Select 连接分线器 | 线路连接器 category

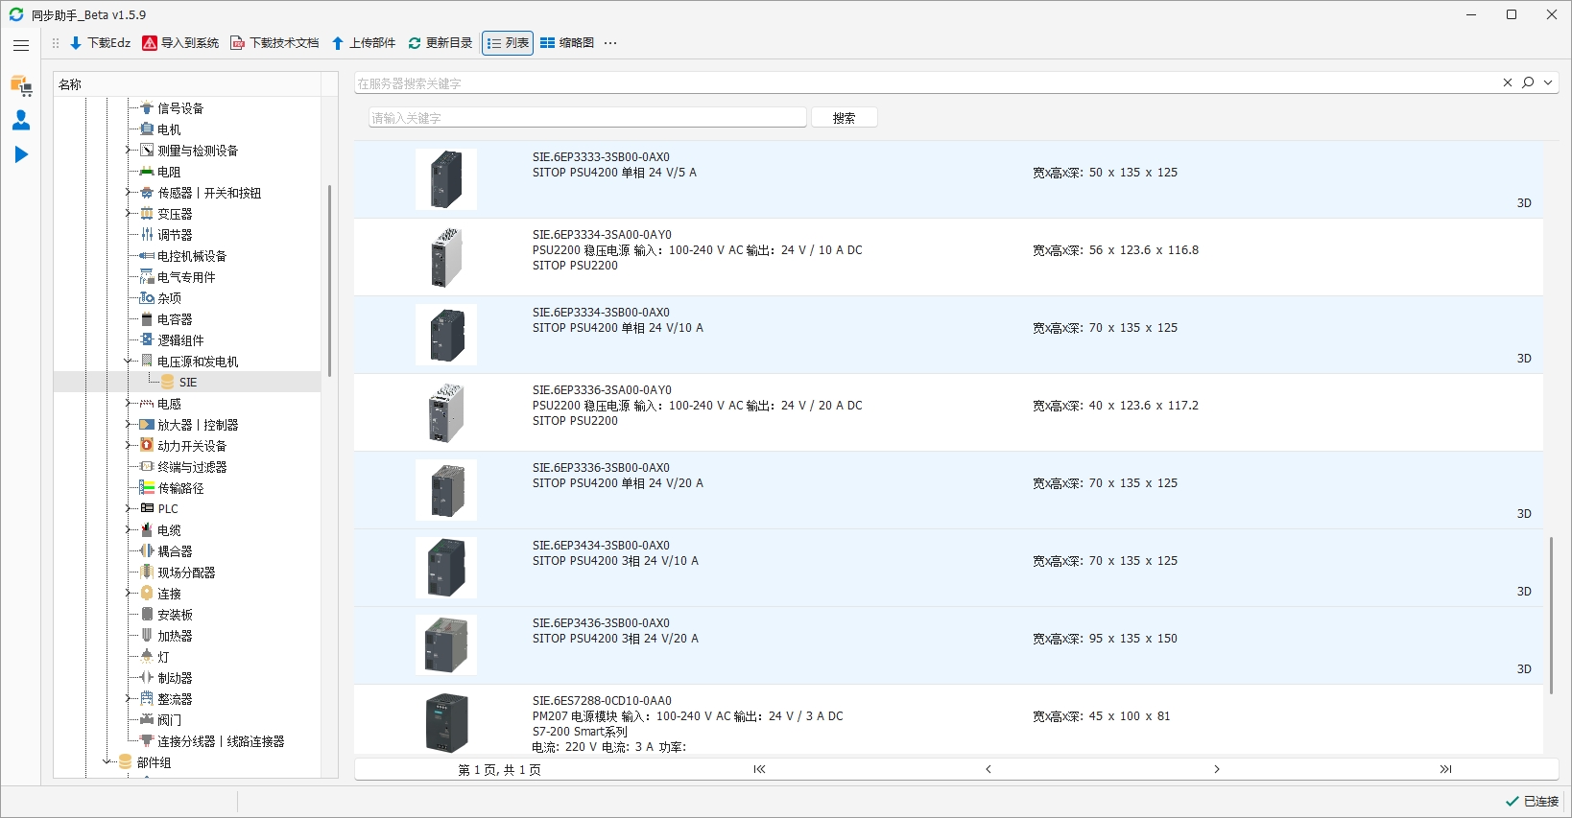click(x=221, y=741)
